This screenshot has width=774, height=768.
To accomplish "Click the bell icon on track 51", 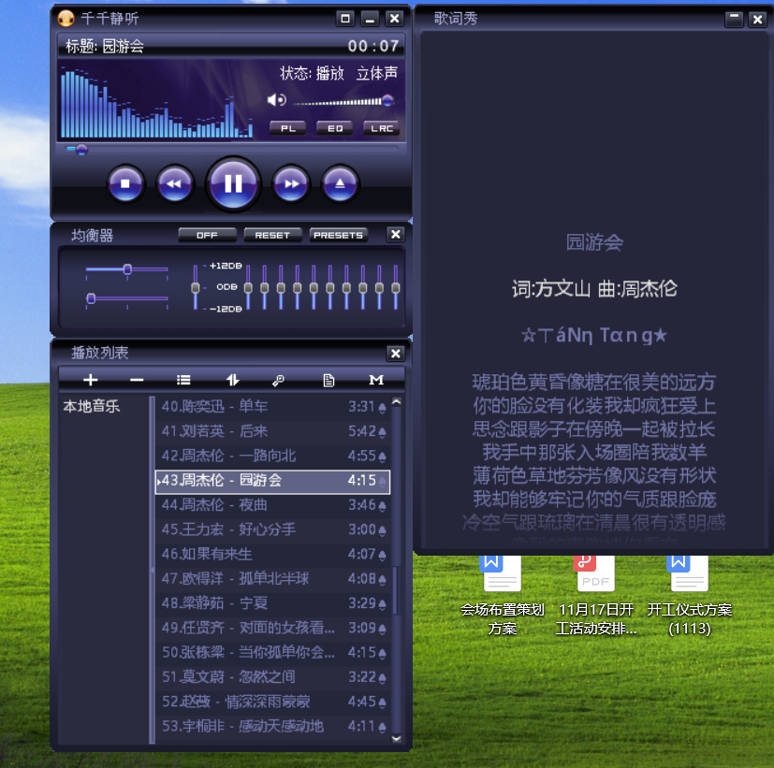I will coord(382,678).
